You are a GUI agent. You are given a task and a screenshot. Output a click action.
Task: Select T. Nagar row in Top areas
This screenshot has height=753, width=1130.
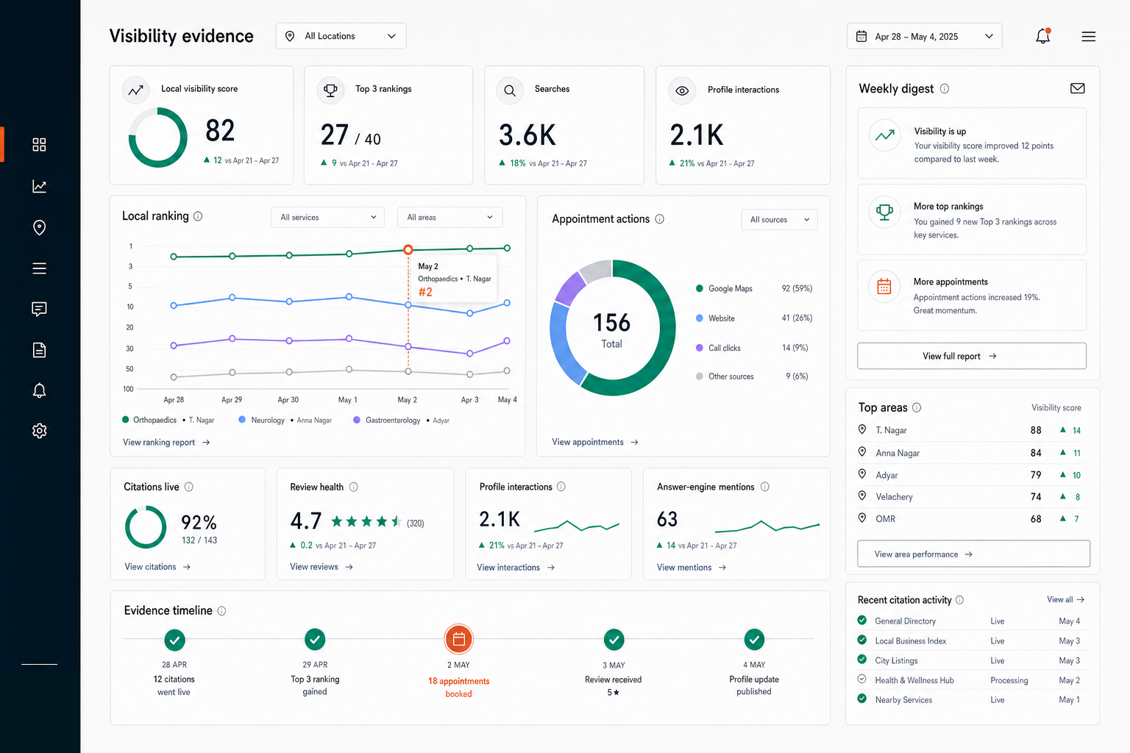(x=970, y=430)
